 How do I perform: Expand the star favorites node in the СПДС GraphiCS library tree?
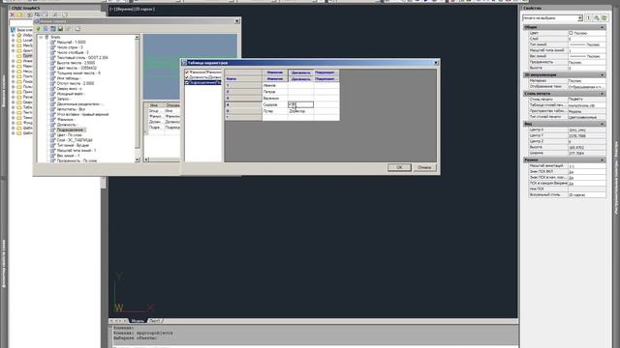tap(13, 35)
